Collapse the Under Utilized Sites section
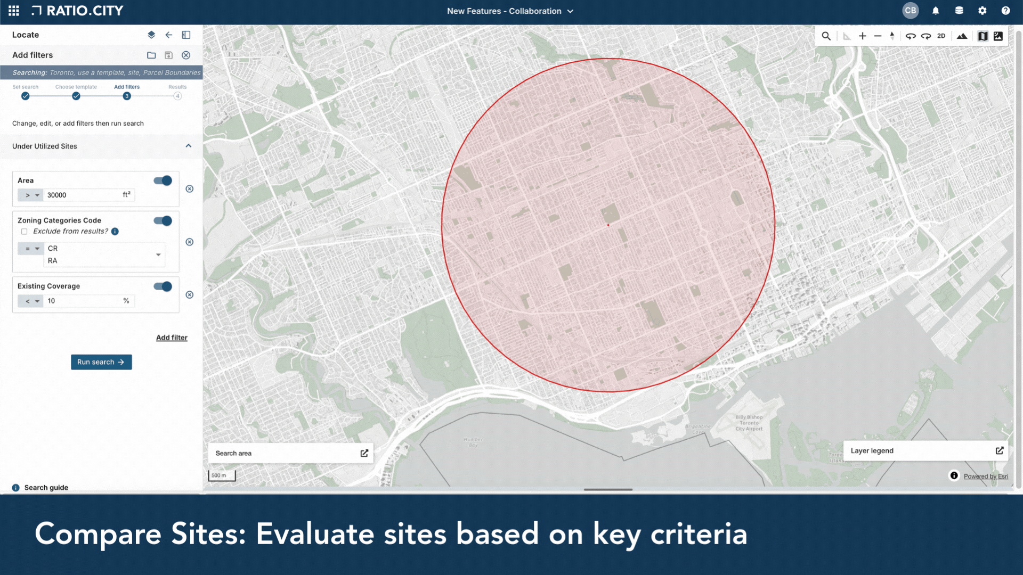Image resolution: width=1023 pixels, height=575 pixels. point(188,146)
